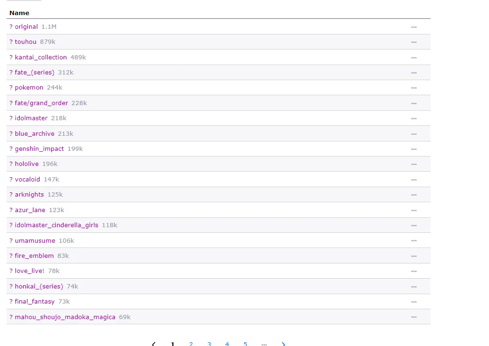Open the touhou tag link
This screenshot has width=489, height=346.
(25, 42)
